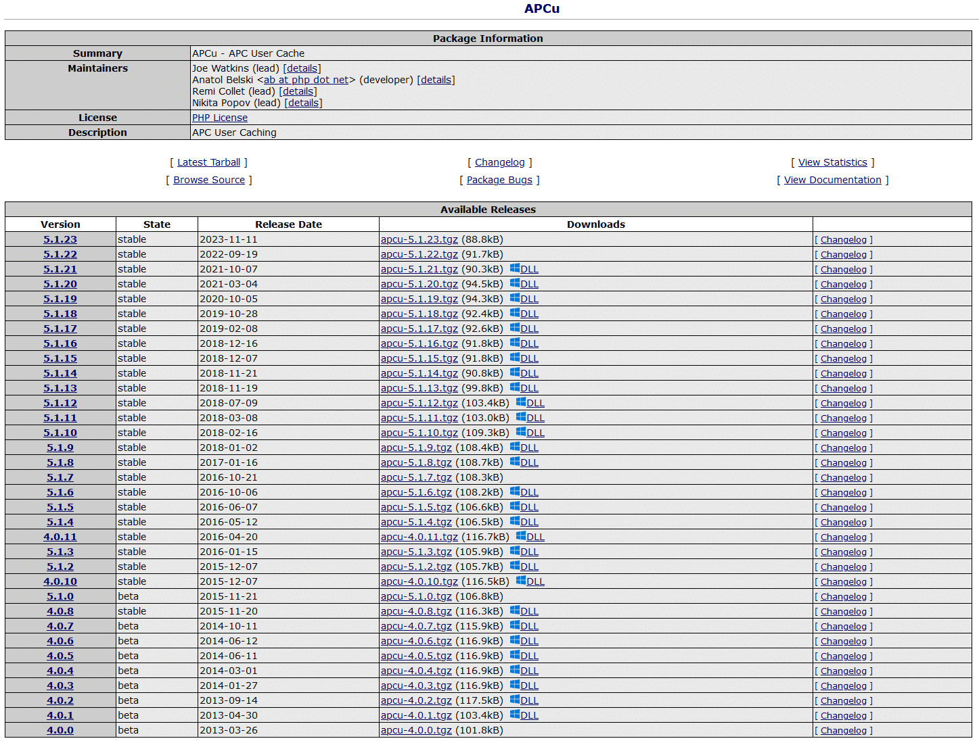View Changelog for version 5.1.23

click(x=844, y=239)
